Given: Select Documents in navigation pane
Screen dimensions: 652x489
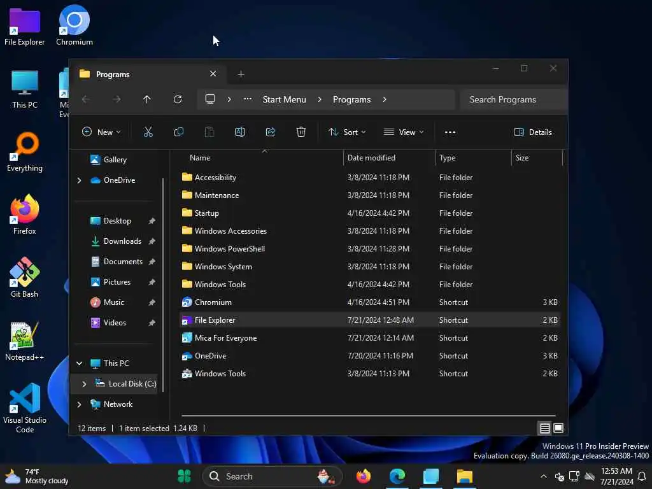Looking at the screenshot, I should point(123,262).
